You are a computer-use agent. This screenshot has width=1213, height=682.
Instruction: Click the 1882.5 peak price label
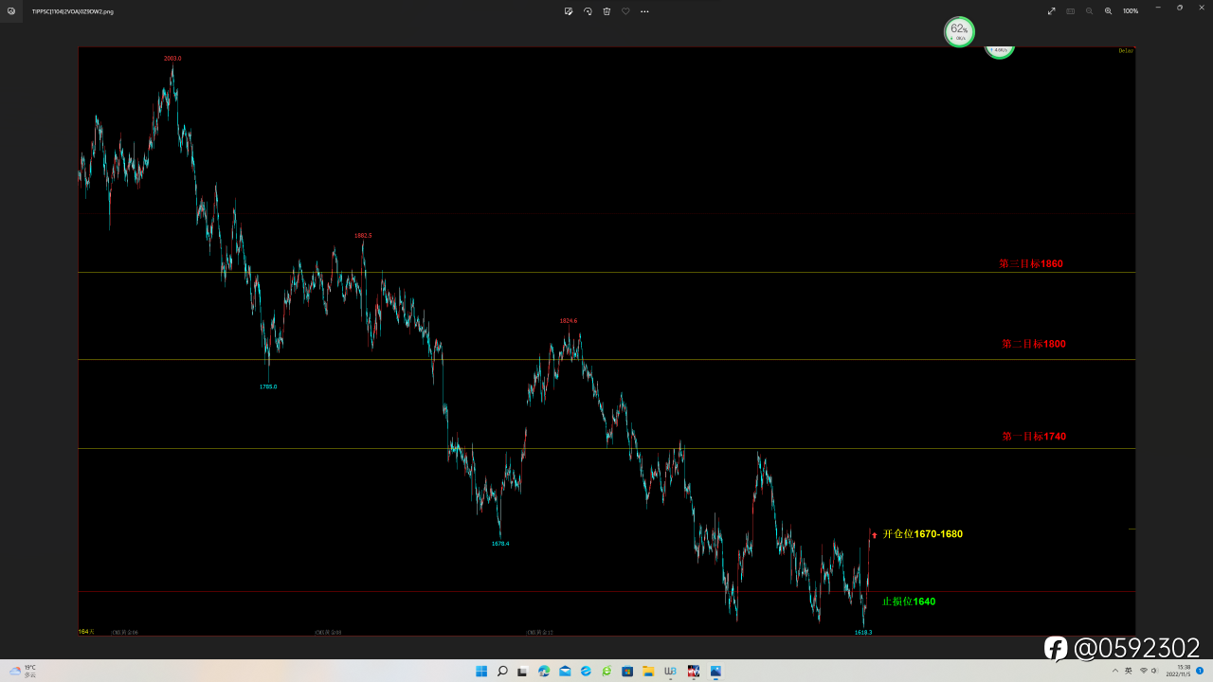coord(363,236)
